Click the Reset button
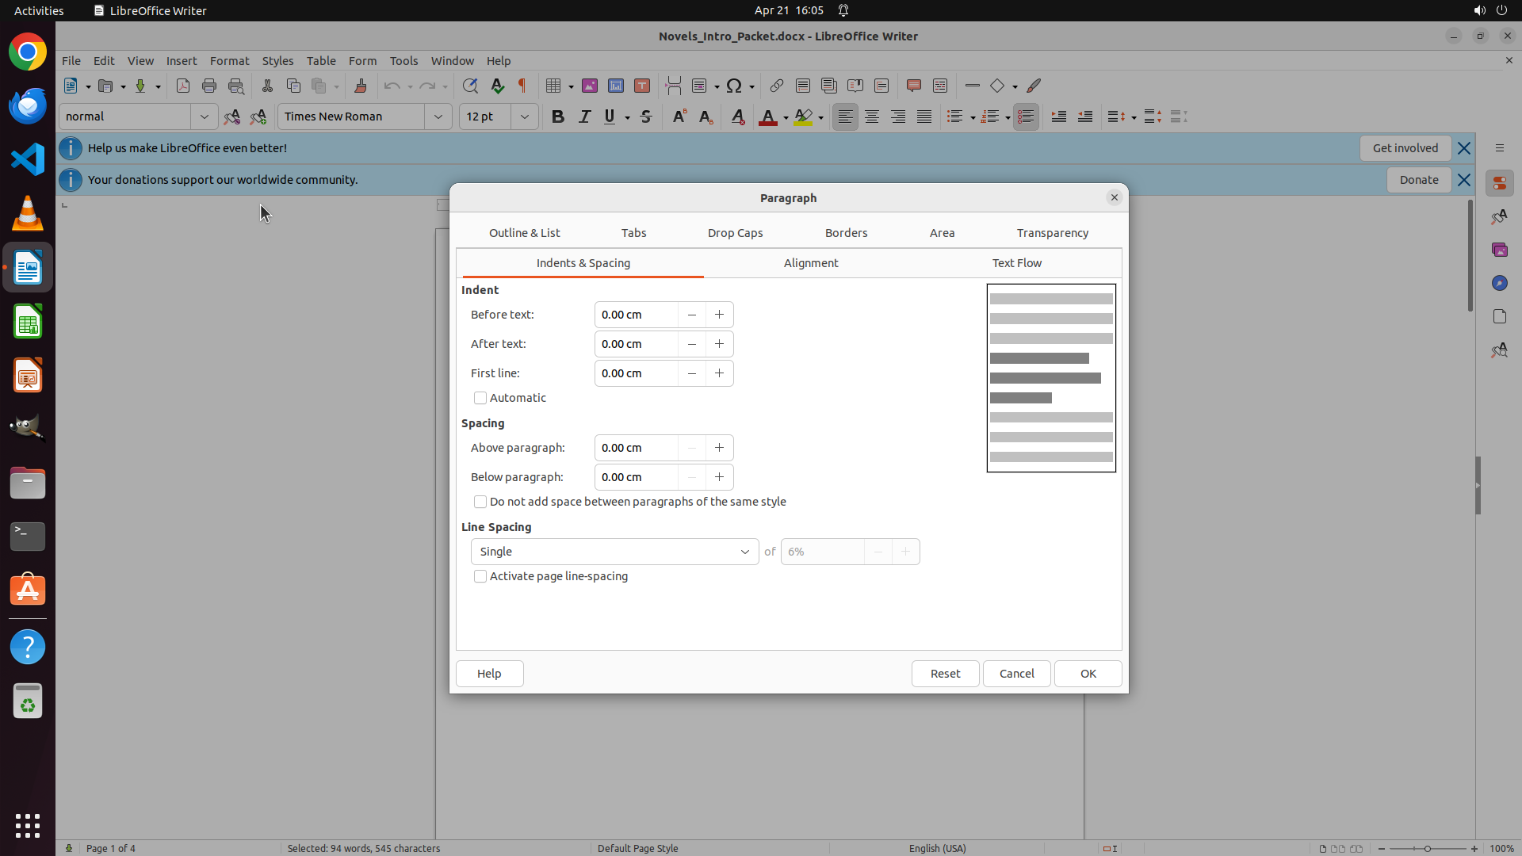The image size is (1522, 856). coord(945,674)
